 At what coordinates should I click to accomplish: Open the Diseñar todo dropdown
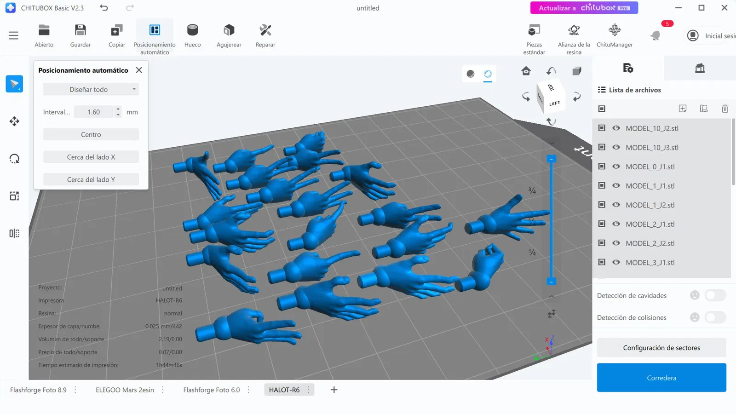(91, 89)
